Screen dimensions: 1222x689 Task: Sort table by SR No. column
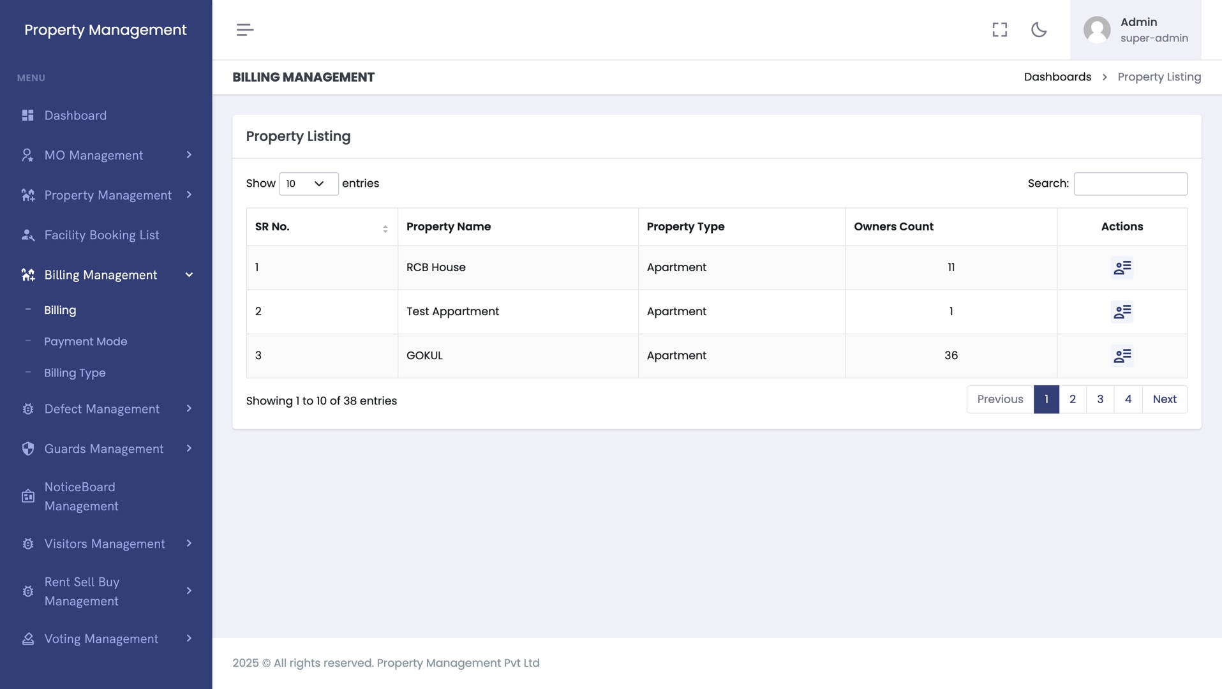click(x=385, y=228)
